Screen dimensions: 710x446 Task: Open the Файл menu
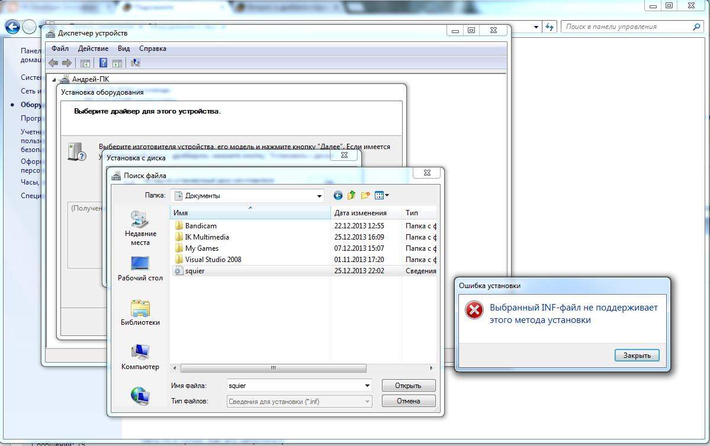pos(60,49)
